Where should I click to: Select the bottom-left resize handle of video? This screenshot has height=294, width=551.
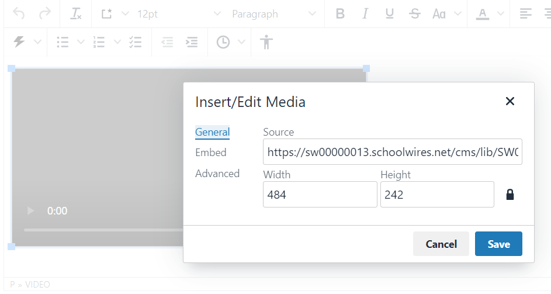point(11,247)
